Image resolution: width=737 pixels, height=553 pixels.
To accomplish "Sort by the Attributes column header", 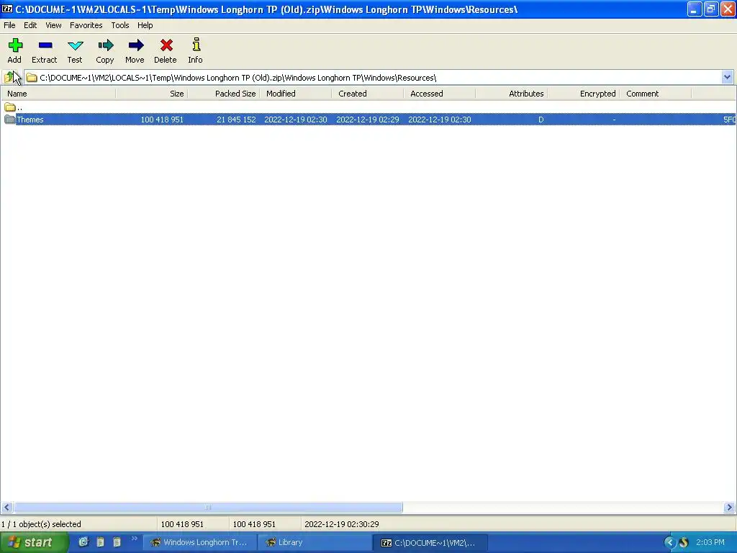I will pos(512,94).
